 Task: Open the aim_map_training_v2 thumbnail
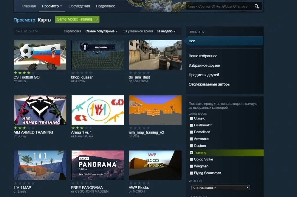[155, 110]
